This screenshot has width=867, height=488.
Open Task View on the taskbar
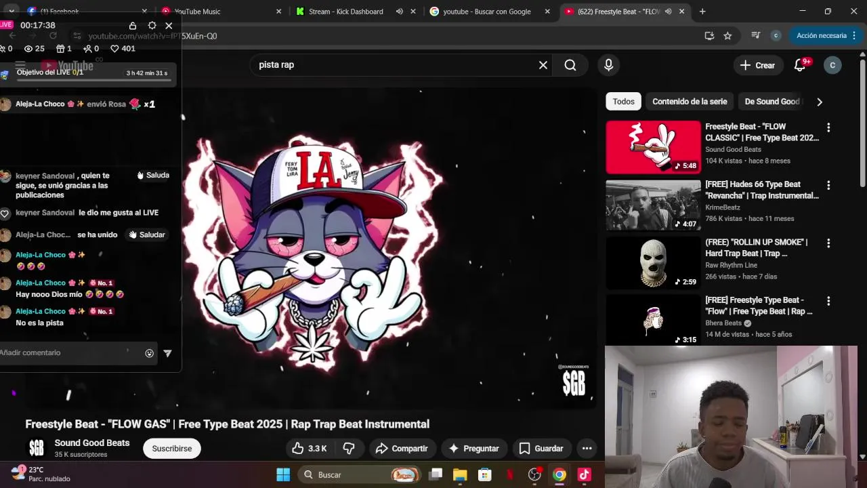pyautogui.click(x=436, y=474)
